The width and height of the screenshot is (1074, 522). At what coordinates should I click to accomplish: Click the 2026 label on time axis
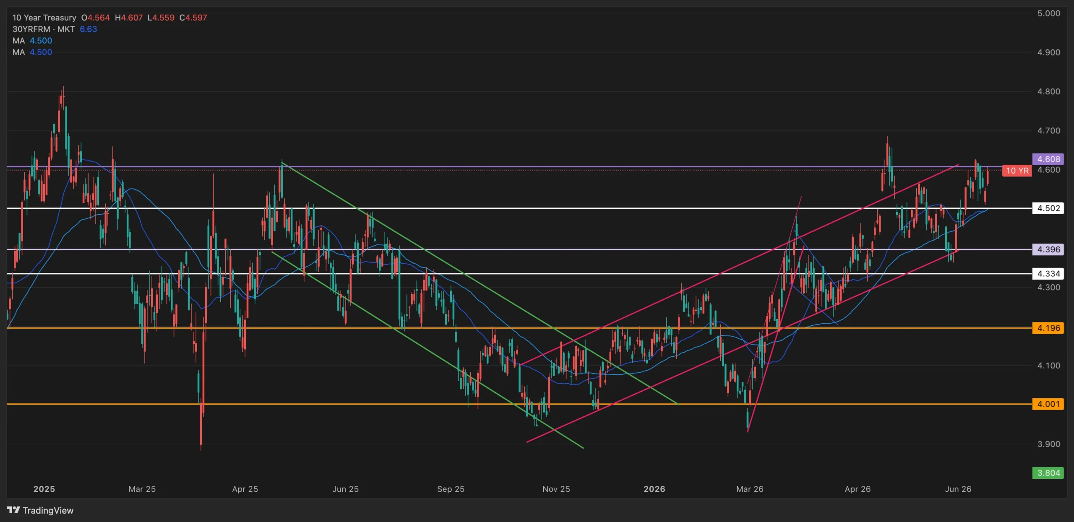pyautogui.click(x=654, y=489)
